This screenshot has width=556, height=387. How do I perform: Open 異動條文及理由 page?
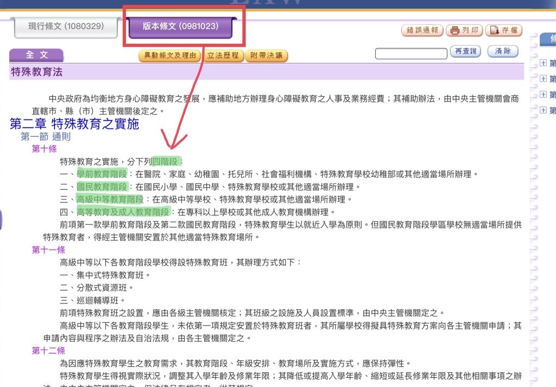[x=170, y=56]
